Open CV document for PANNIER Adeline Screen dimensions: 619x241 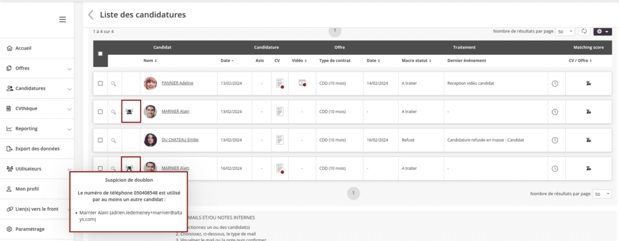click(279, 83)
